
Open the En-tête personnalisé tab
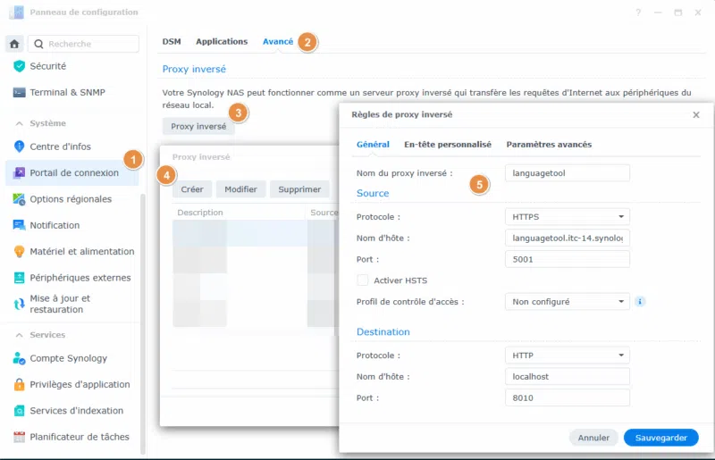tap(448, 145)
